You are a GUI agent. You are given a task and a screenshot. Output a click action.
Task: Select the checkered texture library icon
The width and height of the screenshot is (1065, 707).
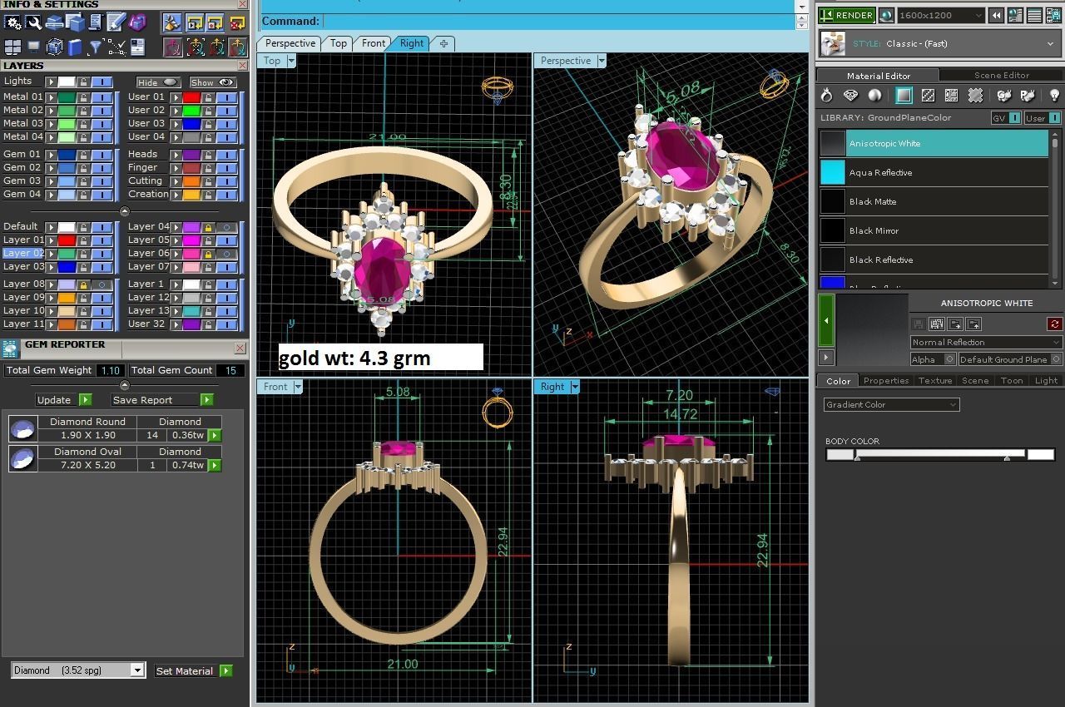point(928,96)
